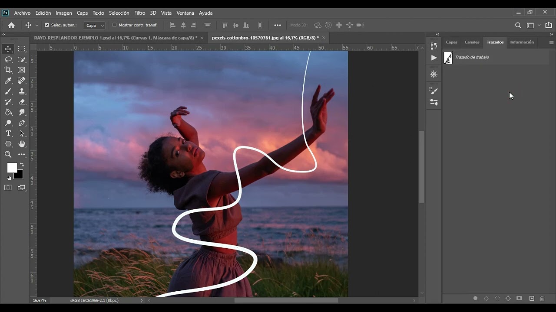The width and height of the screenshot is (556, 312).
Task: Select the Smudge tool
Action: (22, 112)
